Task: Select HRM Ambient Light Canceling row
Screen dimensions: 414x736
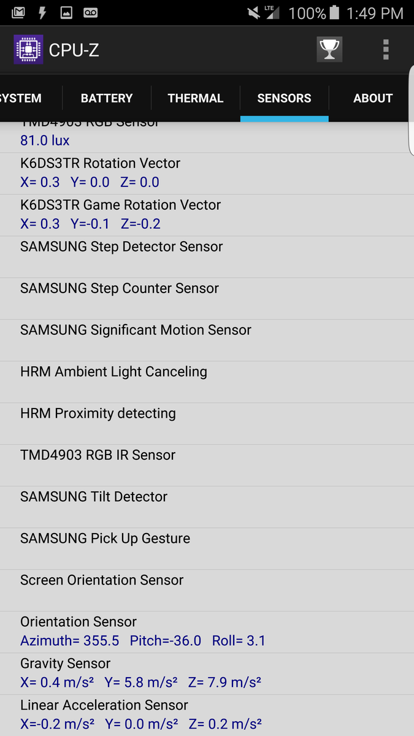Action: tap(207, 381)
